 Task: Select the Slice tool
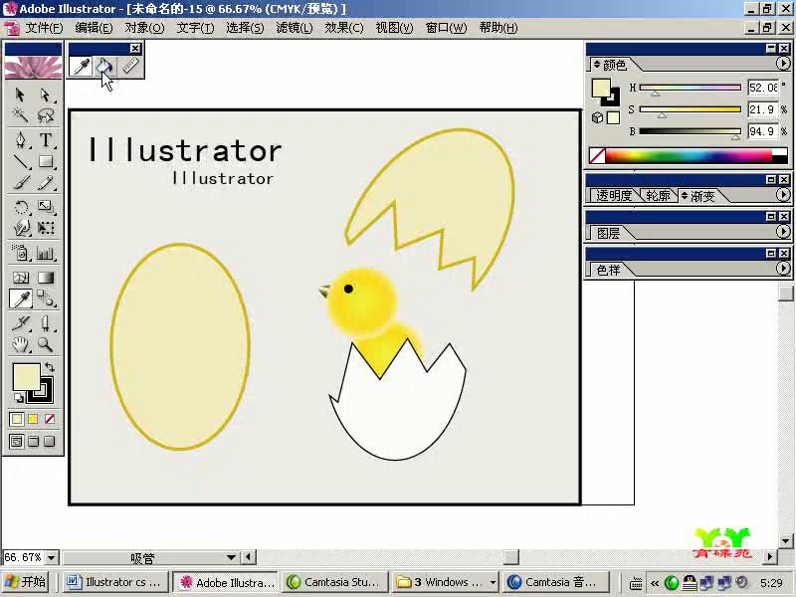[20, 322]
